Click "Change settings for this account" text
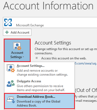The image size is (97, 110). click(x=58, y=49)
